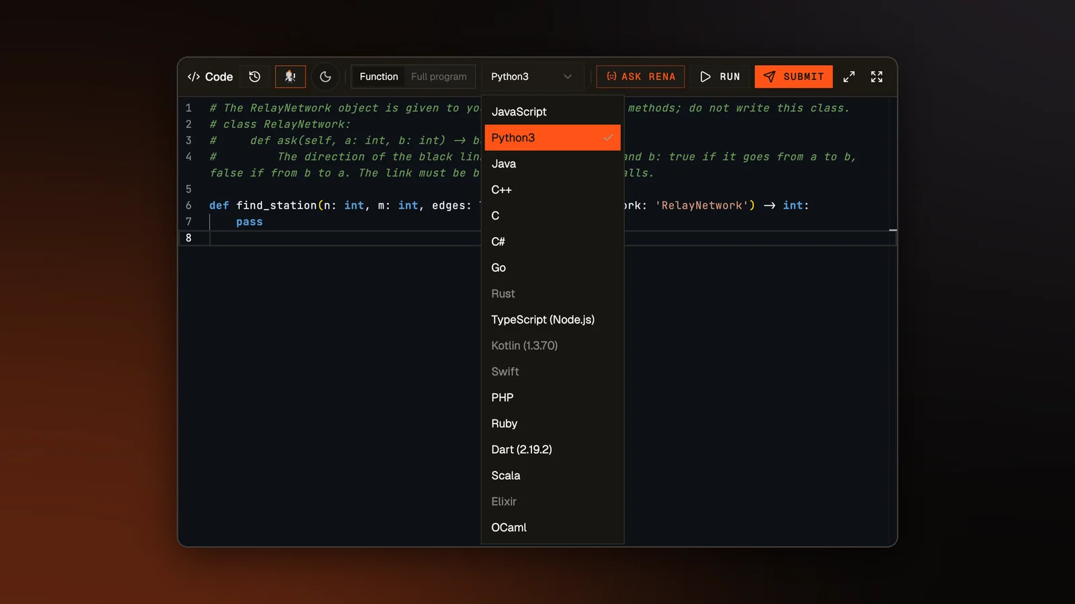The image size is (1075, 604).
Task: Submit the solution
Action: pos(793,77)
